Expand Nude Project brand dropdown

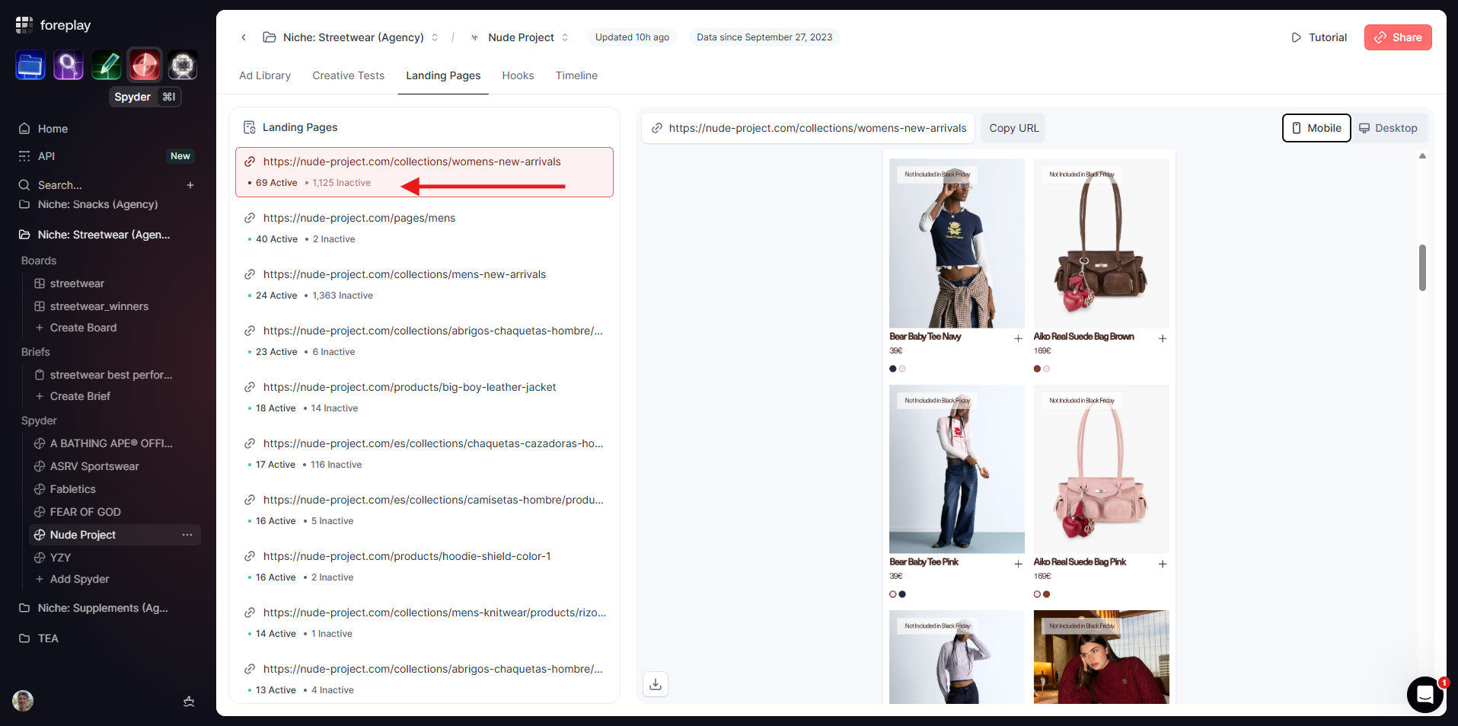(x=565, y=37)
